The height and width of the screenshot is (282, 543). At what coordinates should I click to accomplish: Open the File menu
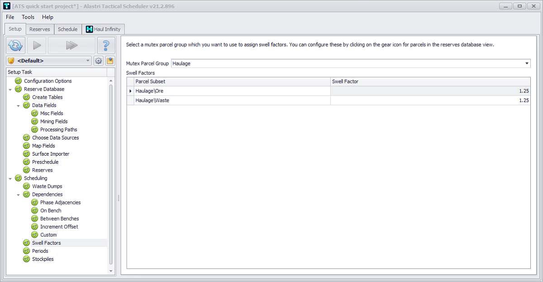[10, 17]
